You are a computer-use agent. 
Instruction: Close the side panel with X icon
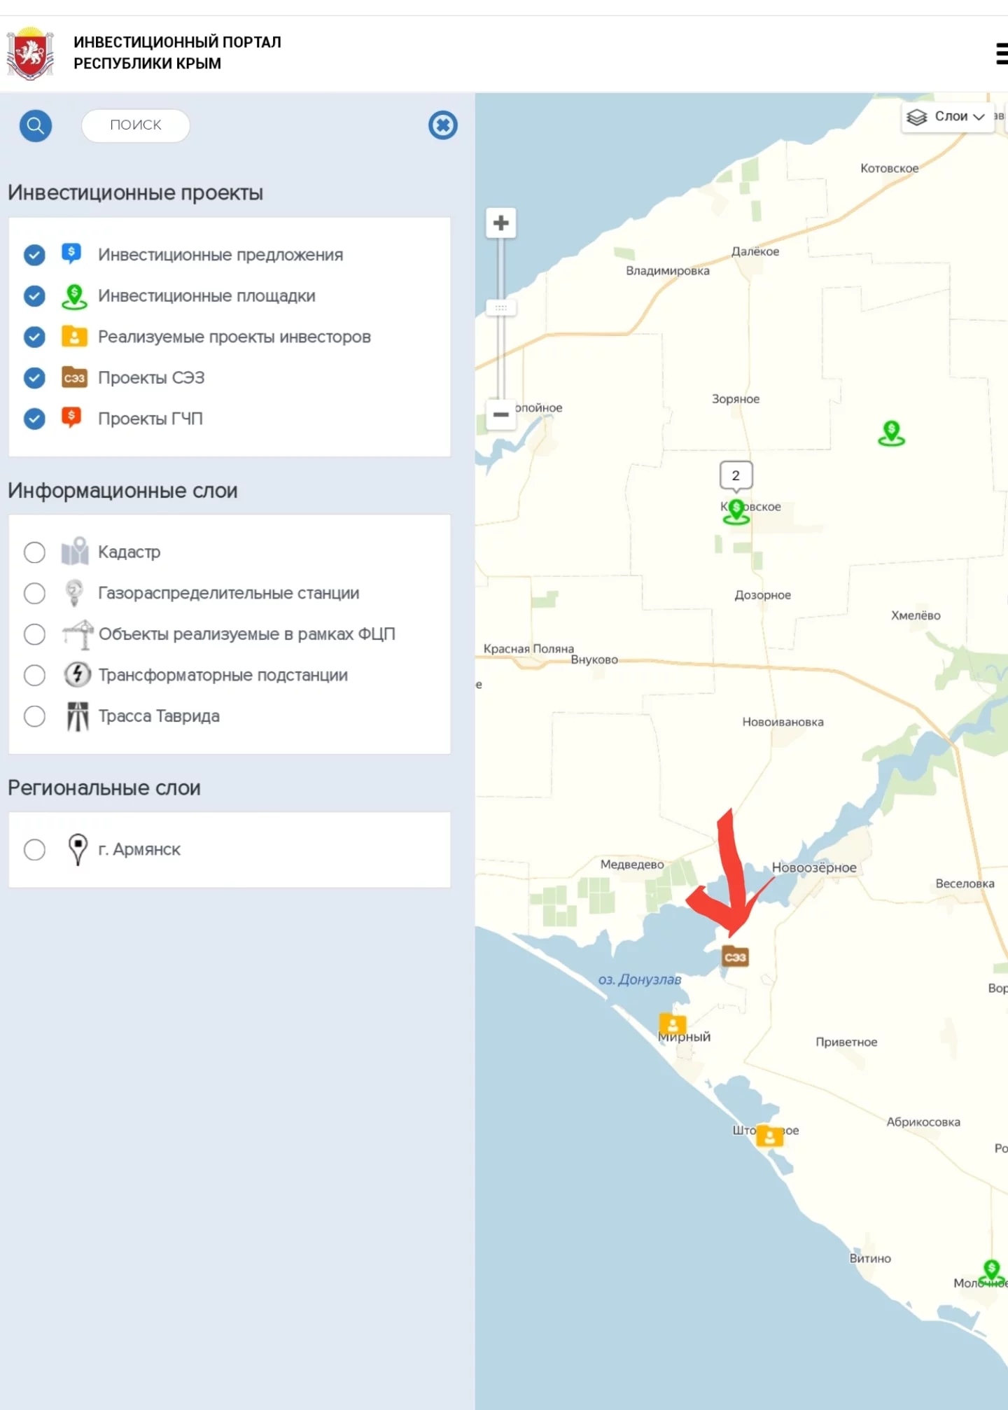[442, 125]
